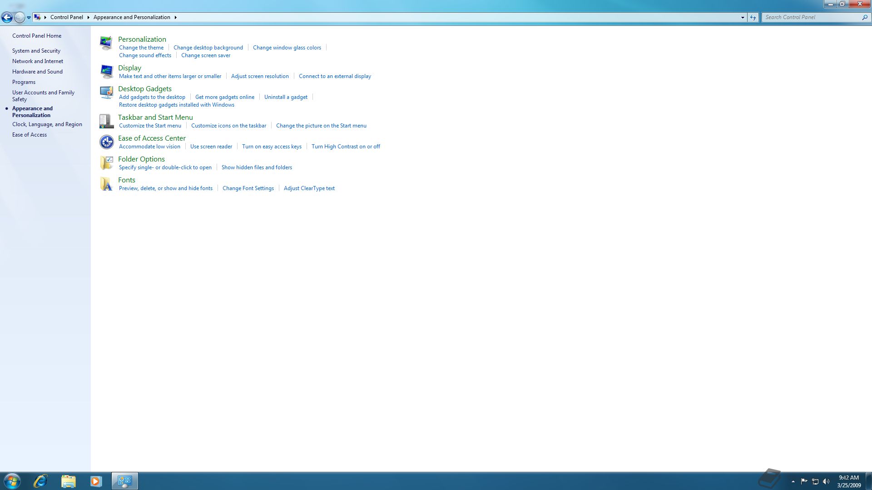The width and height of the screenshot is (872, 490).
Task: Click Change Font Settings
Action: tap(248, 188)
